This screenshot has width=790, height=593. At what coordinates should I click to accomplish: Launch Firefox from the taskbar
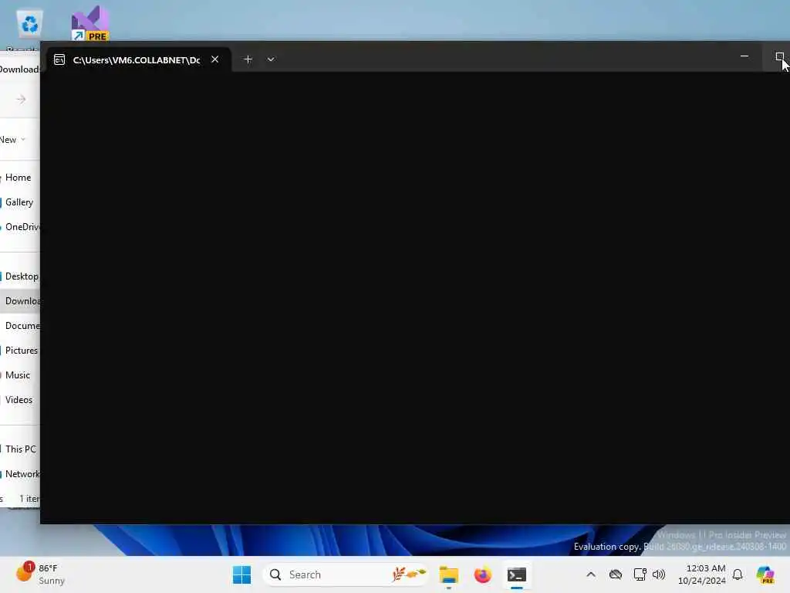(483, 574)
